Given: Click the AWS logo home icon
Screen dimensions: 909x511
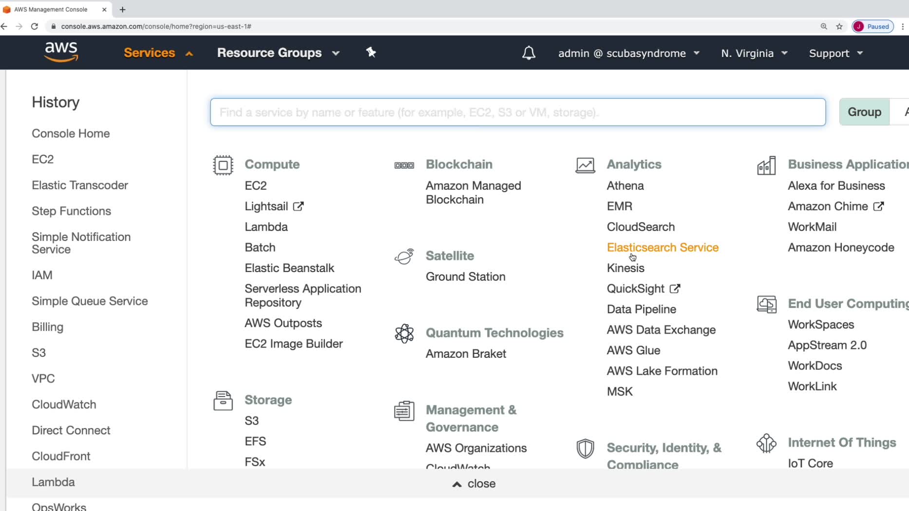Looking at the screenshot, I should coord(61,52).
